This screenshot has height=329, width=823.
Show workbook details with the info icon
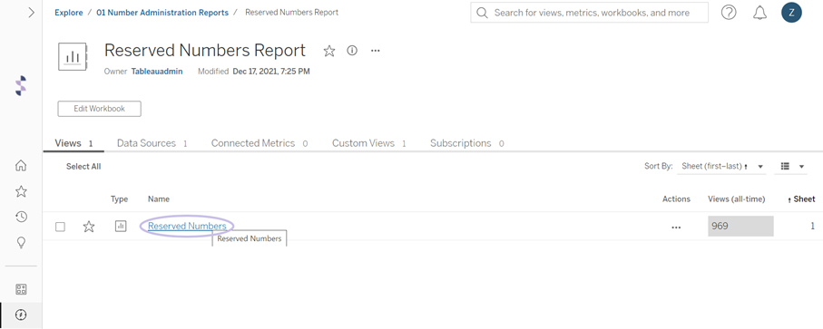coord(352,50)
